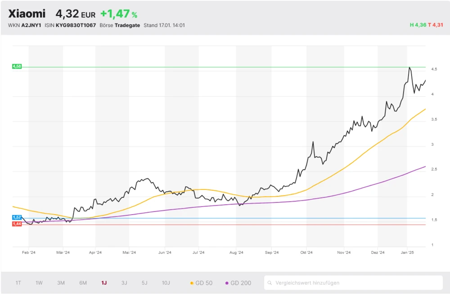The image size is (450, 296).
Task: Show the 3M chart period
Action: 61,283
